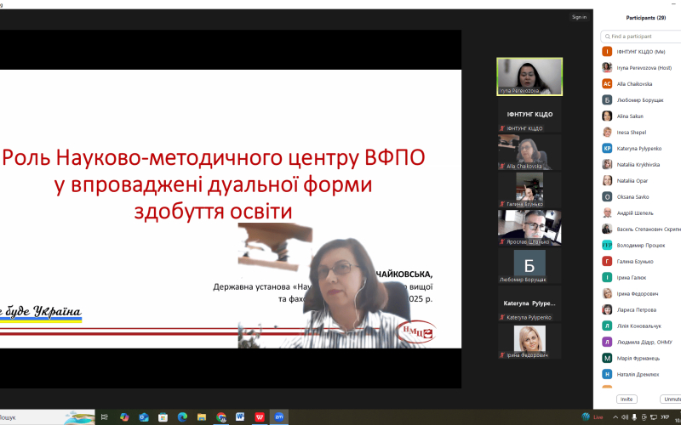
Task: Select Лариса Петрова in participant list
Action: point(641,309)
